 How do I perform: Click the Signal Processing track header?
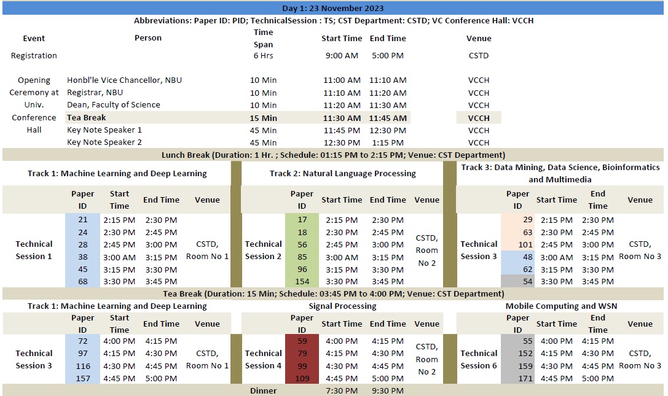[342, 306]
